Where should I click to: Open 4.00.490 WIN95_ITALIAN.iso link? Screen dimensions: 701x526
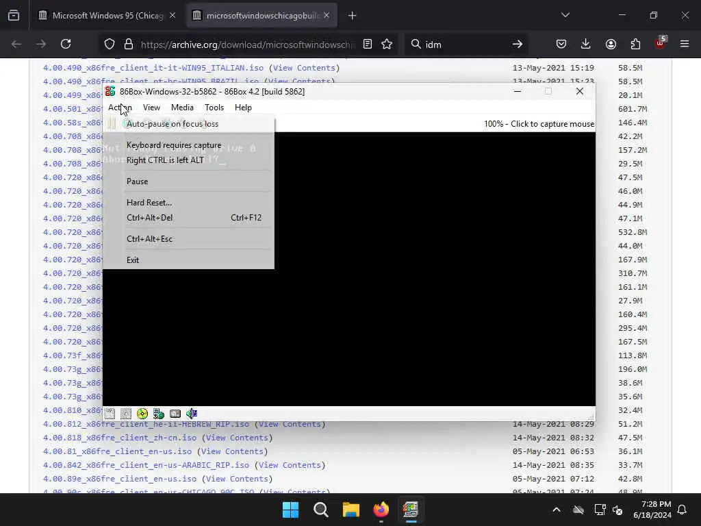pyautogui.click(x=153, y=68)
